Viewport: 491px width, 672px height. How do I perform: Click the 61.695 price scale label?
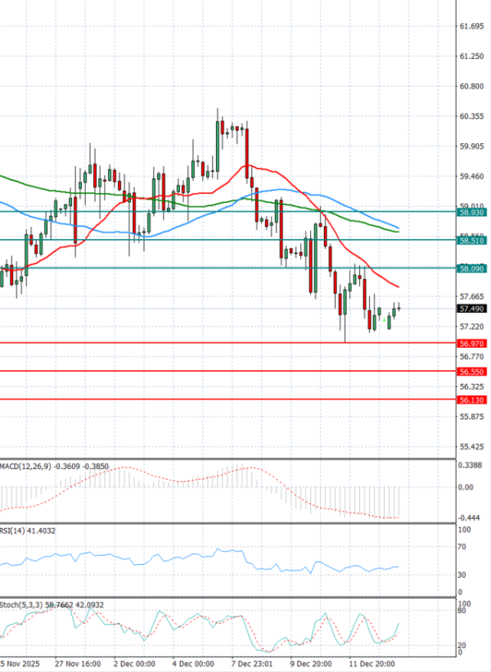[x=471, y=26]
